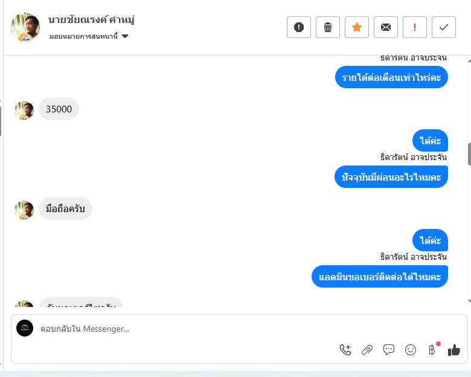
Task: Delete conversation using the trash icon
Action: (328, 27)
